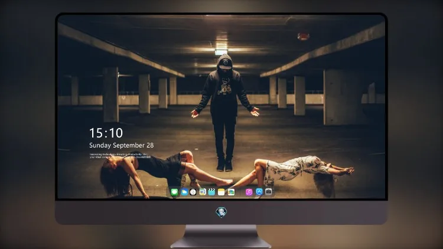
Task: Open the Finder icon in dock
Action: 203,192
